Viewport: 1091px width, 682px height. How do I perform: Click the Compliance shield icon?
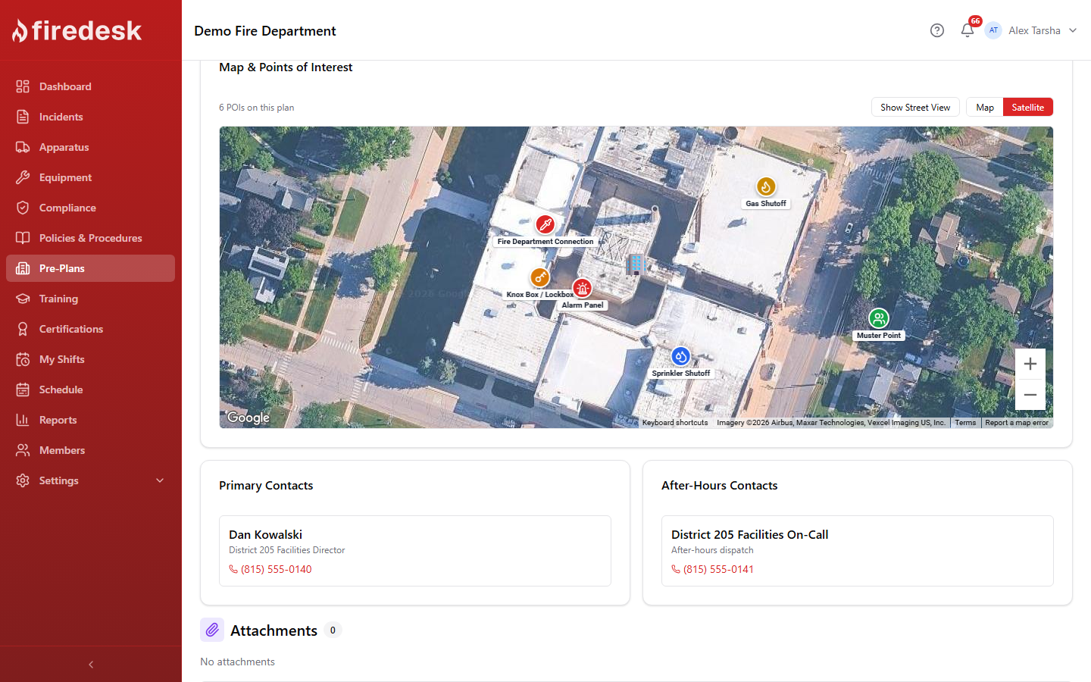point(23,208)
